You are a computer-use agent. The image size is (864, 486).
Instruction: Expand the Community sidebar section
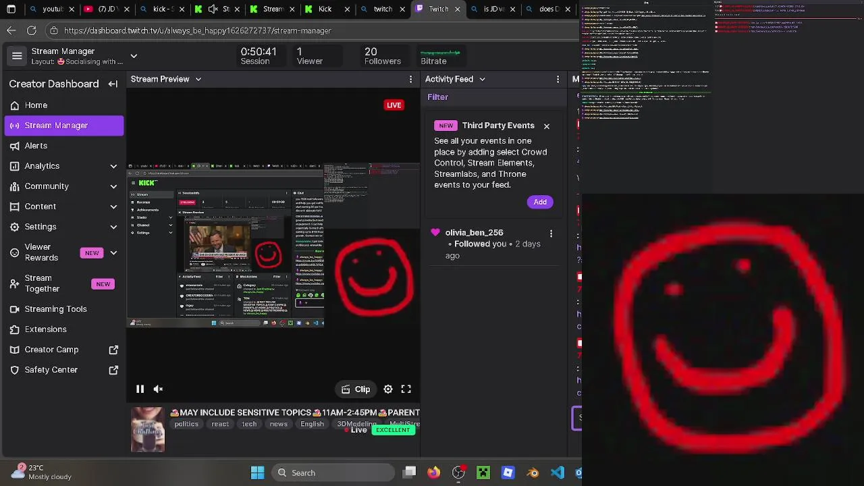[113, 186]
